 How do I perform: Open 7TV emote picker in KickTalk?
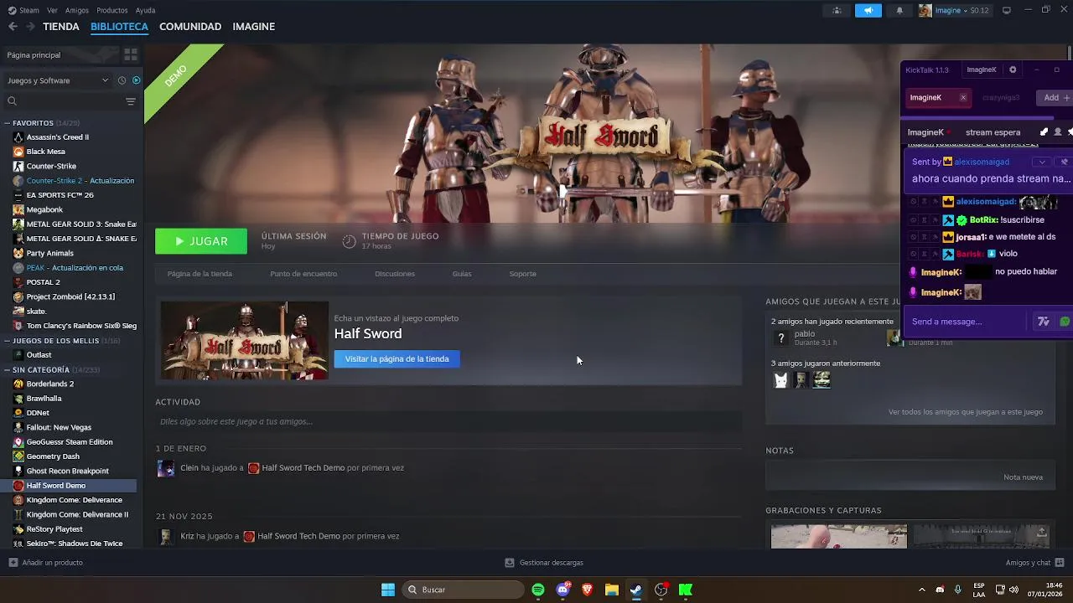pos(1044,322)
